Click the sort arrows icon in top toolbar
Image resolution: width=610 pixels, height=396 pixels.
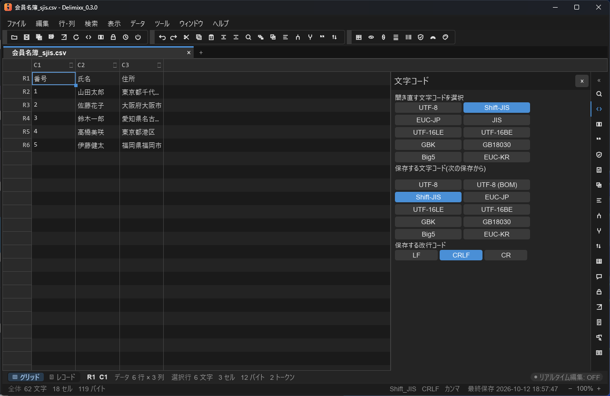pyautogui.click(x=335, y=37)
